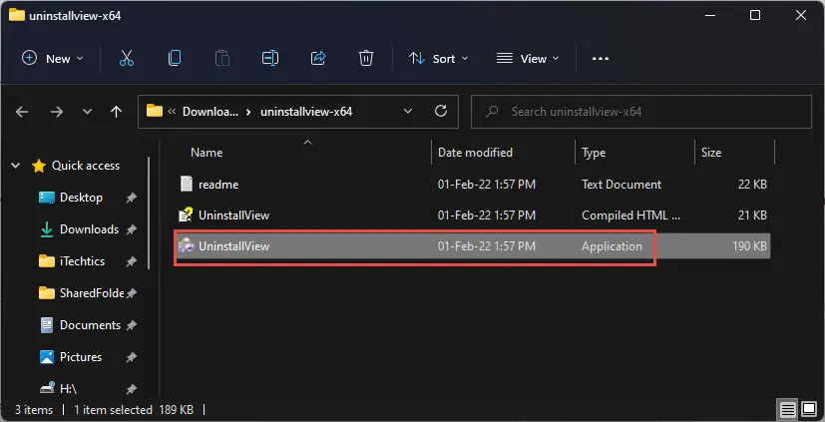Click the 190 KB size cell
The width and height of the screenshot is (825, 422).
[x=749, y=246]
